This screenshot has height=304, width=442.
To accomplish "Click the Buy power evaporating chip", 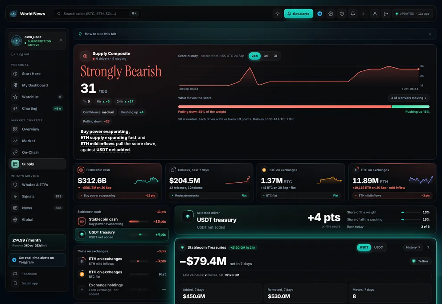I will point(118,195).
